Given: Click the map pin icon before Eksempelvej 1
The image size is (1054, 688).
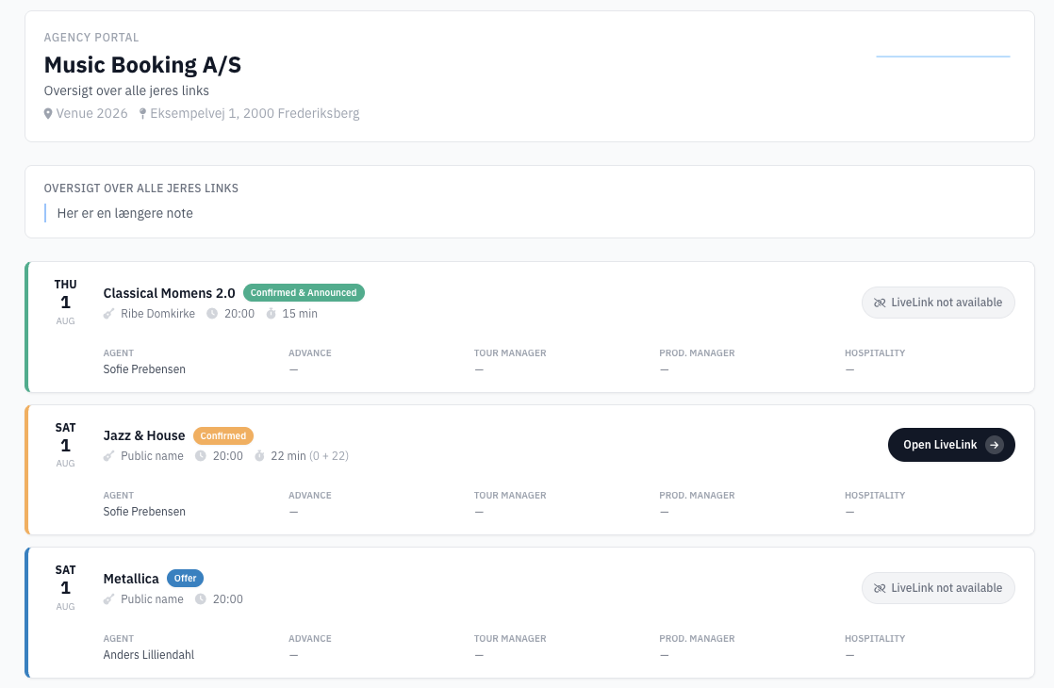Looking at the screenshot, I should [142, 114].
